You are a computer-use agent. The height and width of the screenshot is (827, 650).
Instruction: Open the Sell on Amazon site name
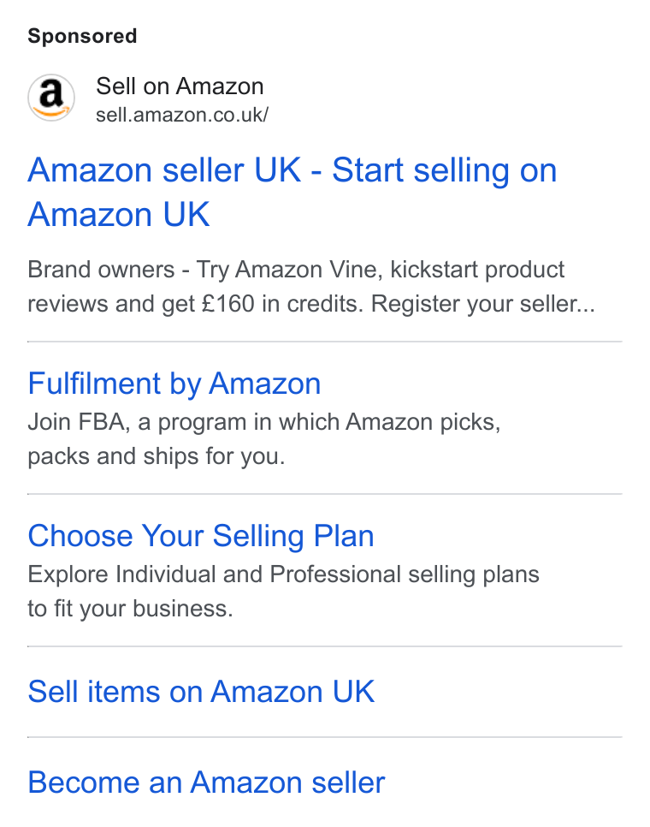[180, 86]
